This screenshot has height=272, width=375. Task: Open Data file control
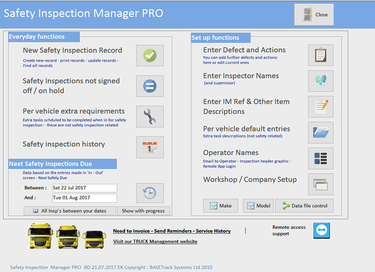tap(304, 206)
